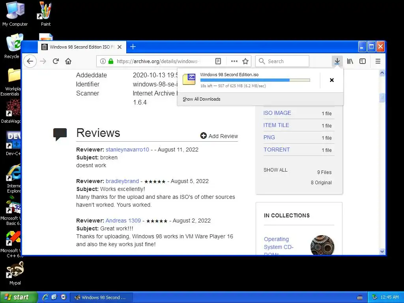Click the 'Identifier' label
404x303 pixels.
pyautogui.click(x=88, y=84)
